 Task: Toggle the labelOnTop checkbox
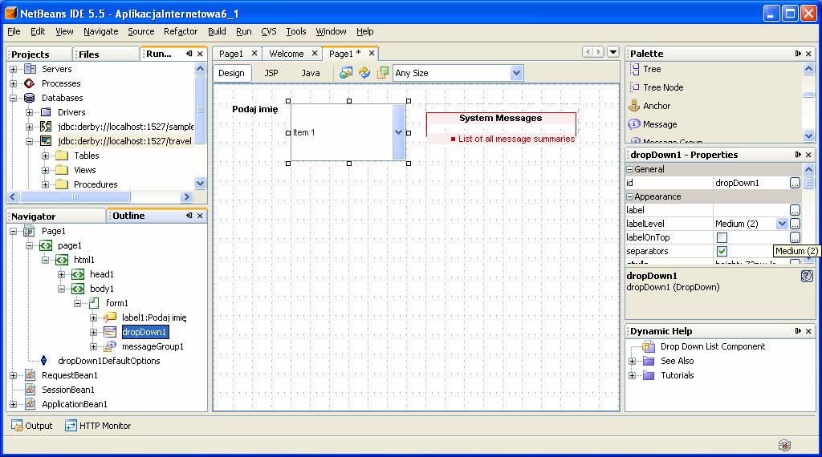pyautogui.click(x=722, y=237)
